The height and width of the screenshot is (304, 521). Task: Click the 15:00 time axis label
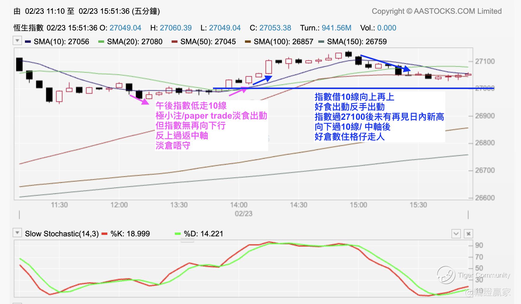[x=358, y=205]
